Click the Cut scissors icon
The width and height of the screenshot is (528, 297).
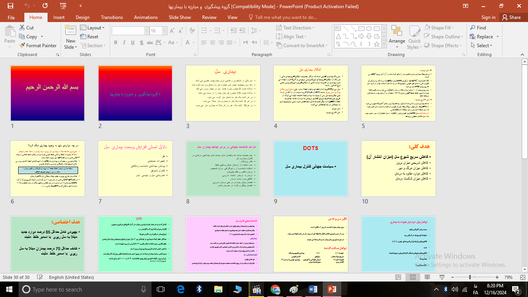tap(22, 28)
